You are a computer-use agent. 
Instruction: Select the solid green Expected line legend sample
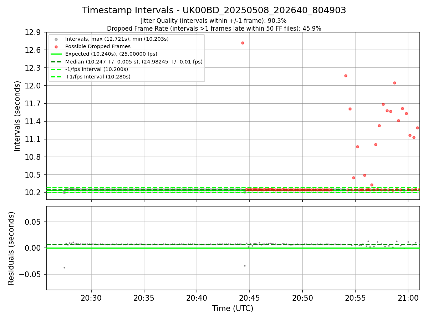coord(56,54)
